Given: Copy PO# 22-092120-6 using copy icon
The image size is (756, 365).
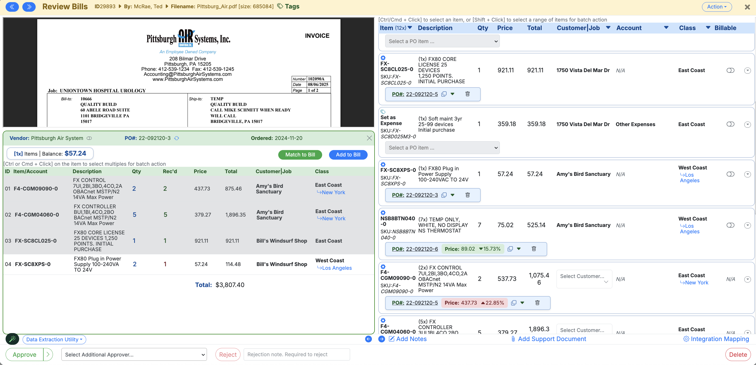Looking at the screenshot, I should pyautogui.click(x=510, y=249).
